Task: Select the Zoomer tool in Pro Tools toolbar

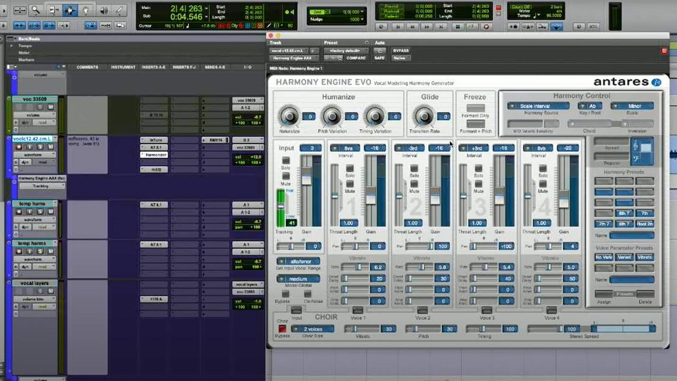Action: click(36, 10)
